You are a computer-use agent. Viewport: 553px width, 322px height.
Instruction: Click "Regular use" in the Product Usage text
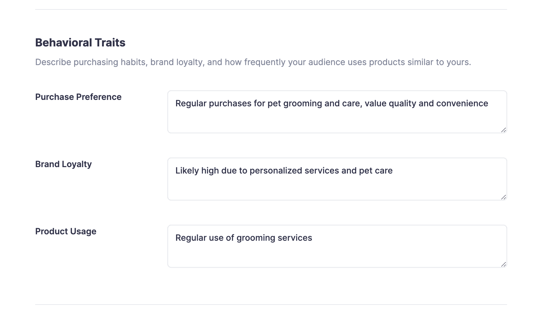(199, 238)
